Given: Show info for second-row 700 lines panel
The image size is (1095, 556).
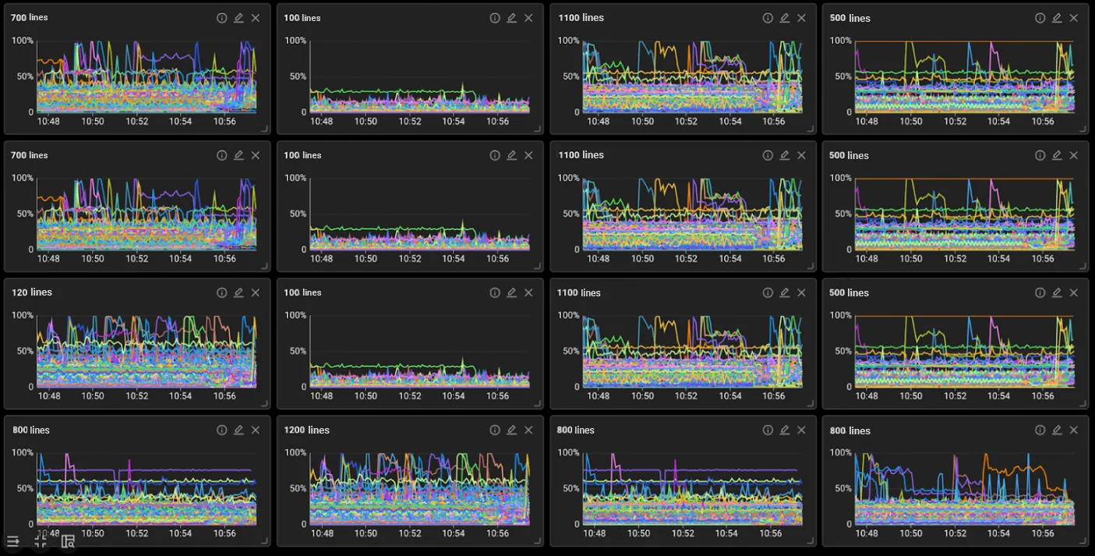Looking at the screenshot, I should click(x=222, y=155).
